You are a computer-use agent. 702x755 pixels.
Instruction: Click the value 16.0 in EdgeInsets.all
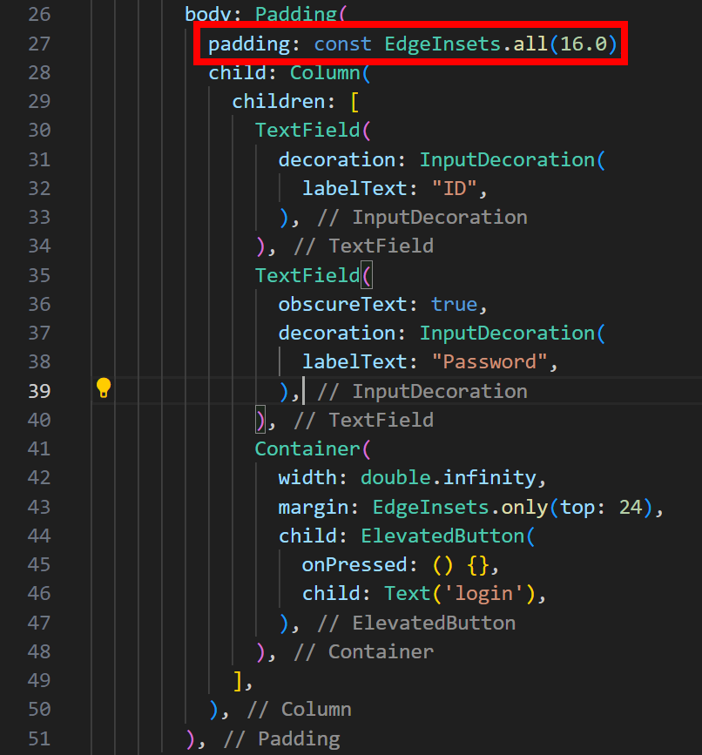(584, 44)
